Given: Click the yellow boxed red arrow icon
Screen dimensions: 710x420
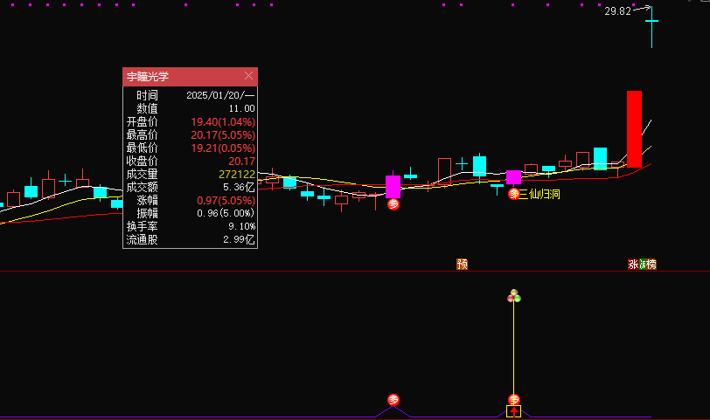Looking at the screenshot, I should coord(514,410).
